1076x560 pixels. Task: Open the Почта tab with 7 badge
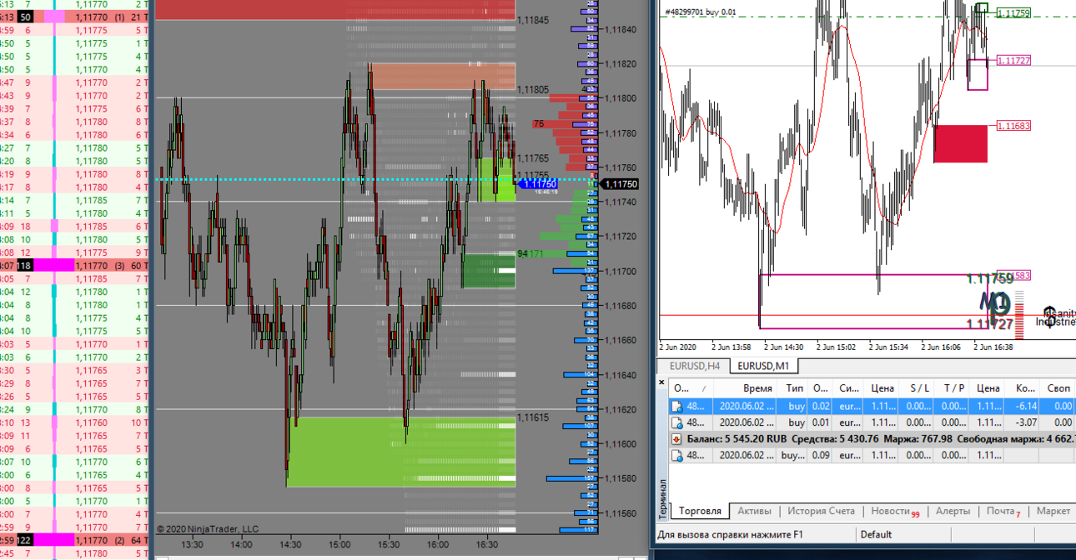[x=1003, y=511]
